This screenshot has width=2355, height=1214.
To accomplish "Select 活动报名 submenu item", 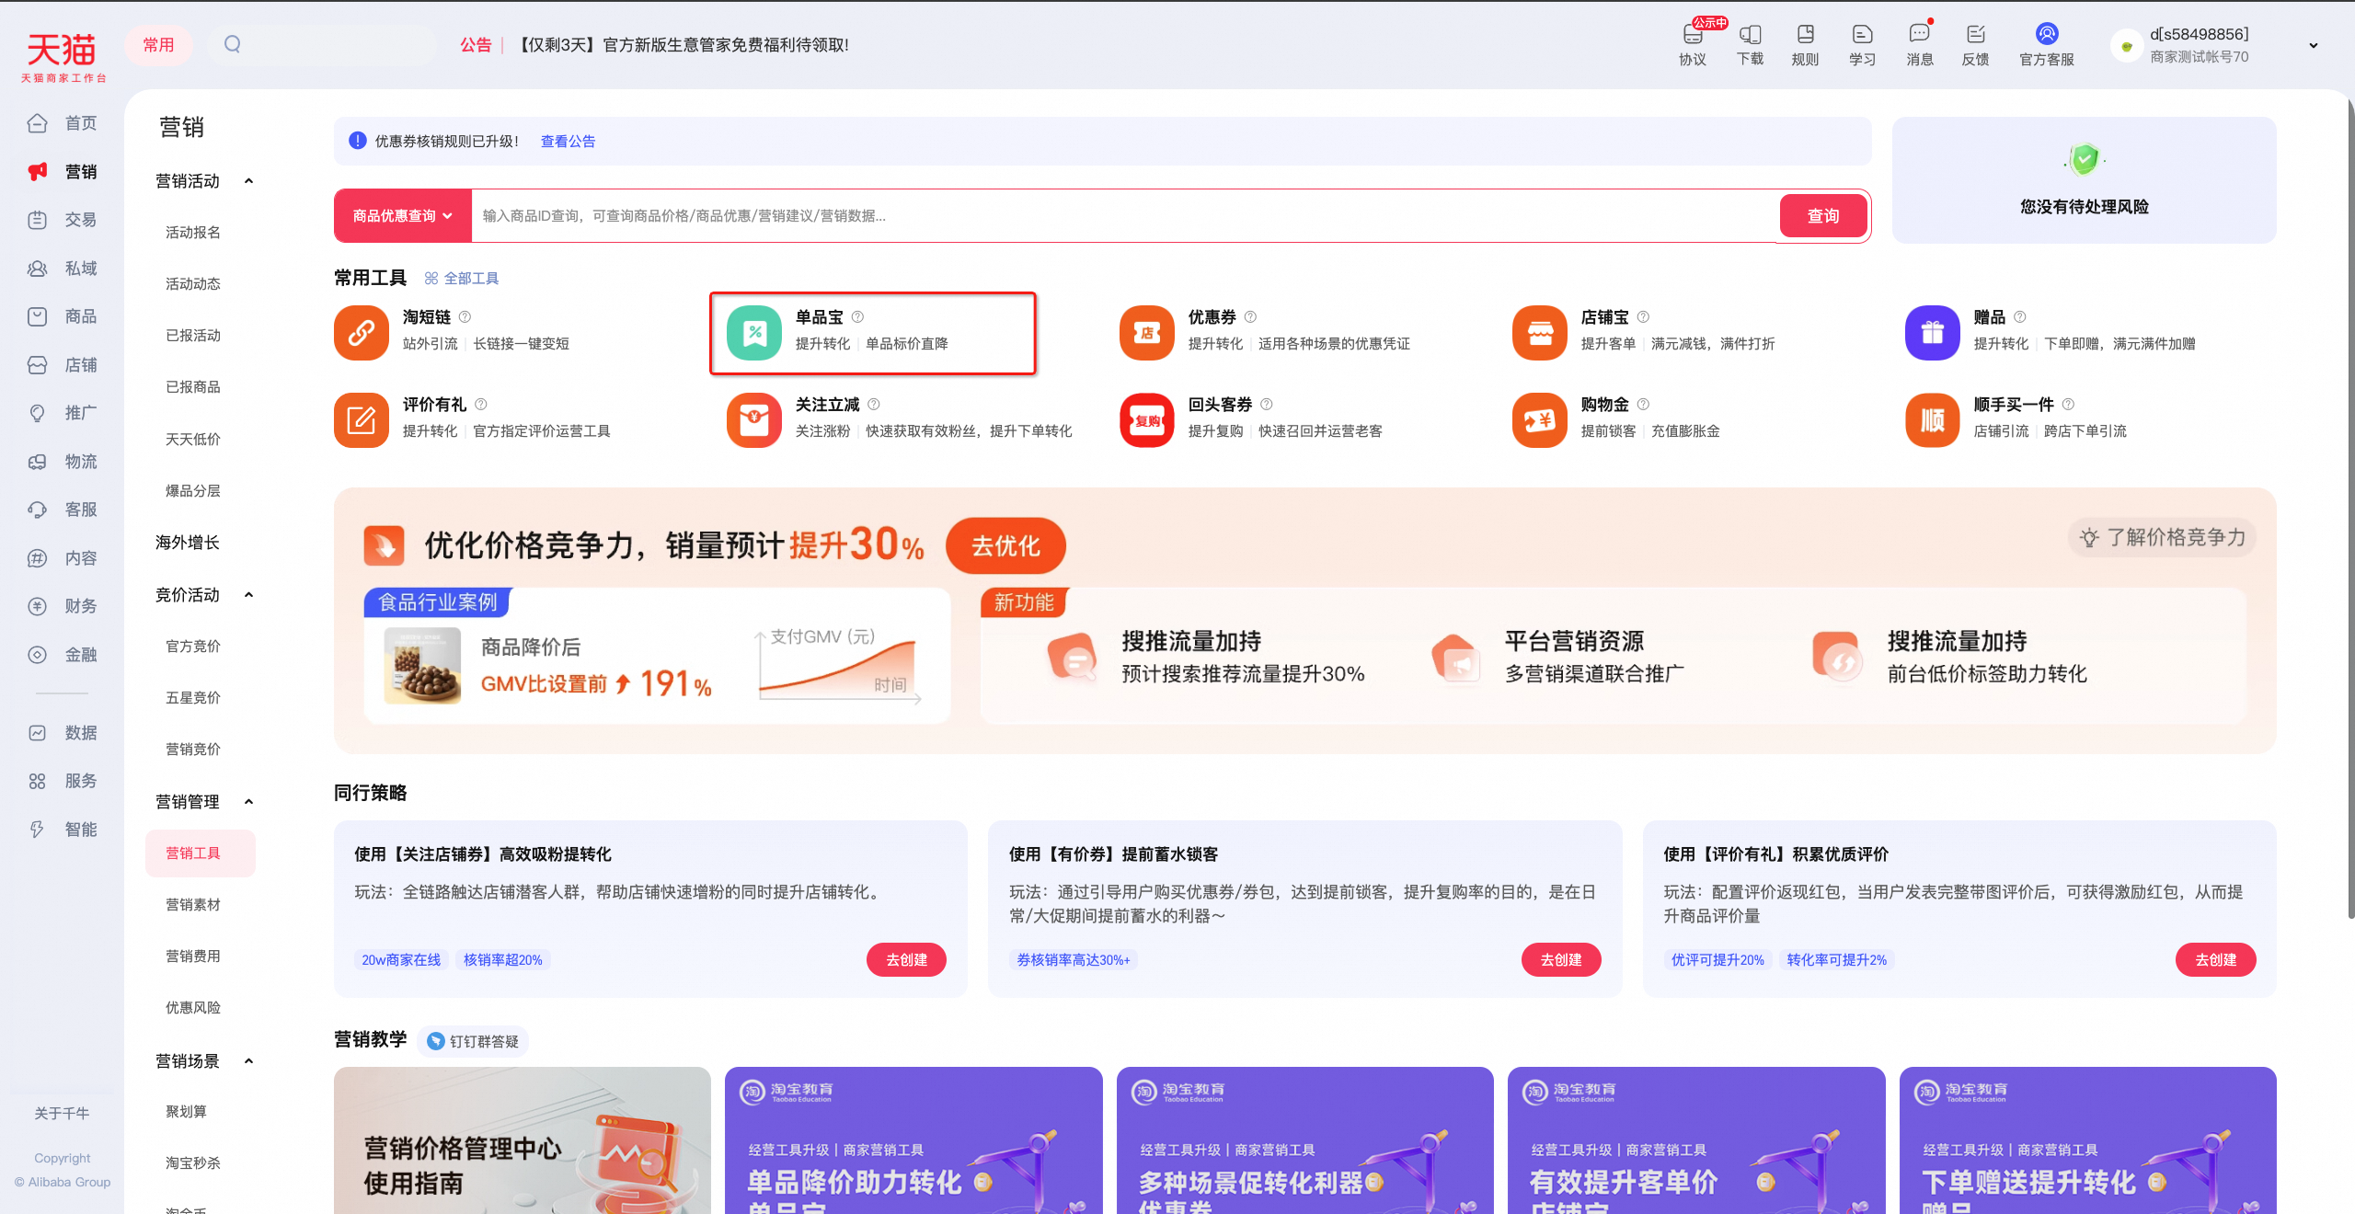I will 193,233.
